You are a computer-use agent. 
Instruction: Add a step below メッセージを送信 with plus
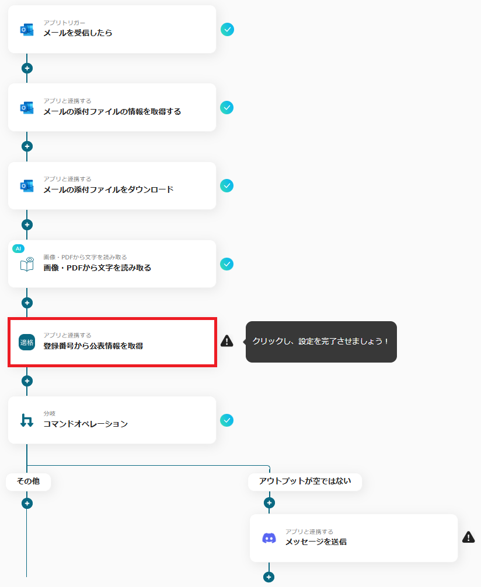point(269,577)
